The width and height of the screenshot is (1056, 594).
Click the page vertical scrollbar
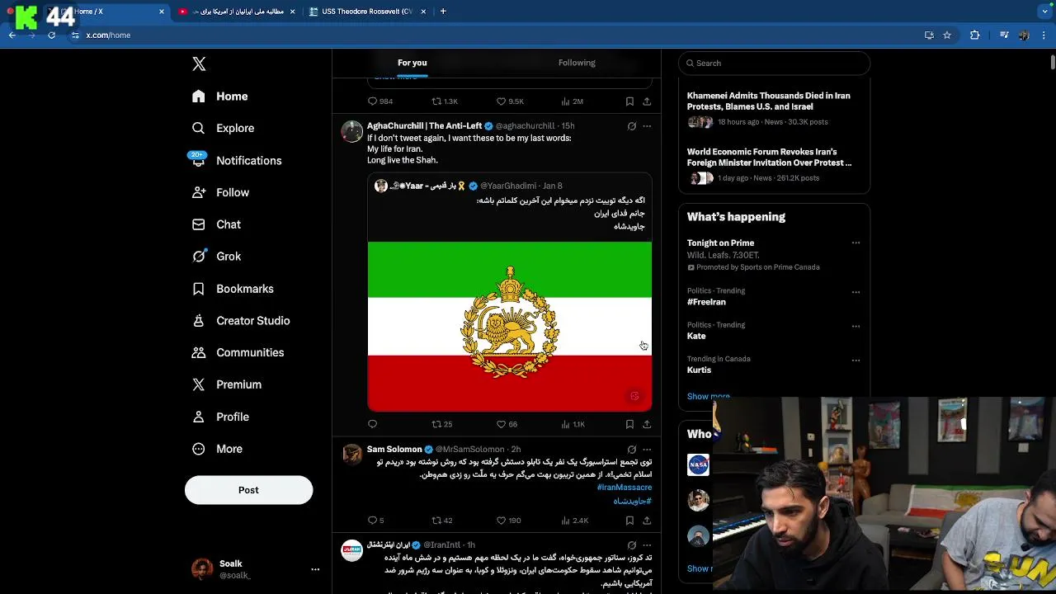click(1053, 63)
